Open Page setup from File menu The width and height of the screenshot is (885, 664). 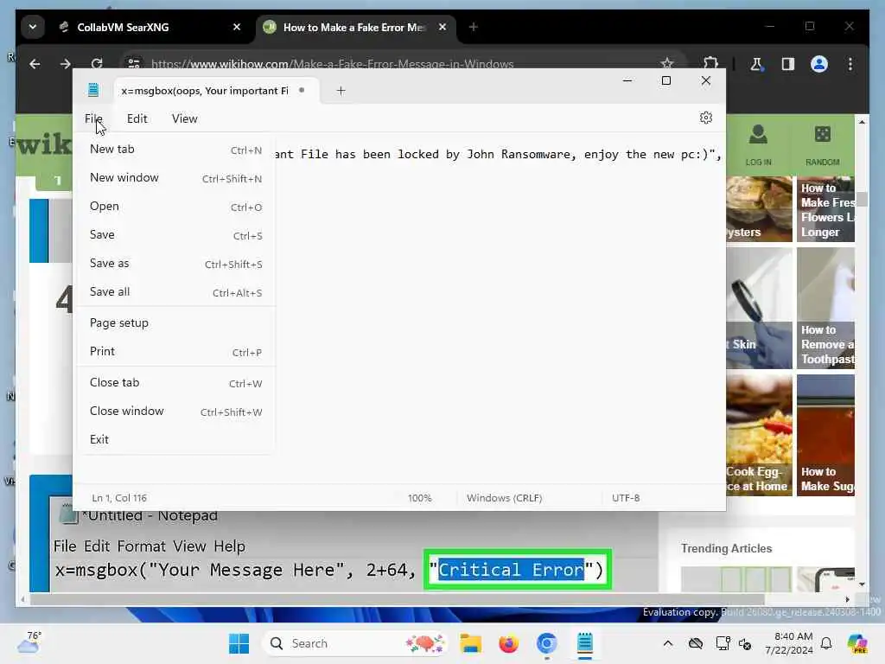click(x=175, y=323)
